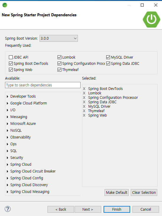Click the Make Default button
This screenshot has height=216, width=162.
117,192
